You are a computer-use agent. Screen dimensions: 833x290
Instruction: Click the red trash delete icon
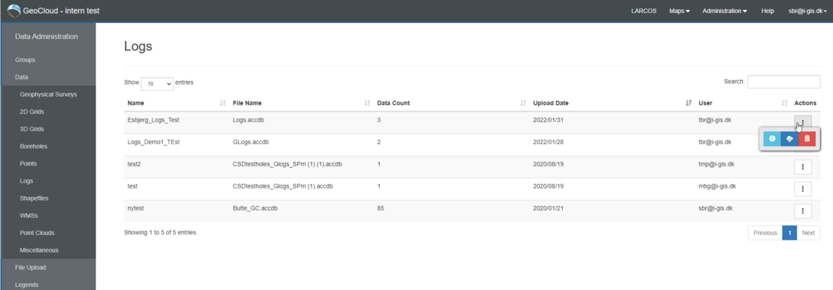tap(807, 139)
